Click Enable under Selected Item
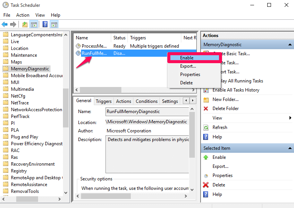Viewport: 294px width, 208px height. pyautogui.click(x=219, y=157)
